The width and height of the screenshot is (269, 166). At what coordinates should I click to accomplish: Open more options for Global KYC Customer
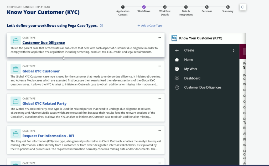pos(159,66)
